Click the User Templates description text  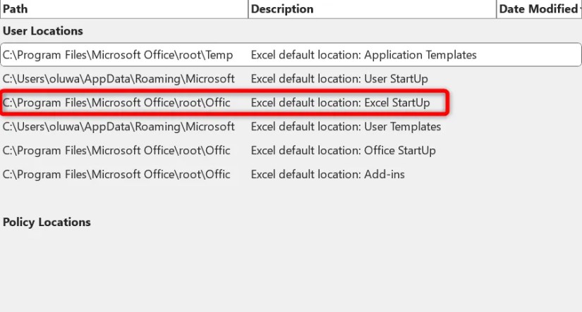[346, 127]
